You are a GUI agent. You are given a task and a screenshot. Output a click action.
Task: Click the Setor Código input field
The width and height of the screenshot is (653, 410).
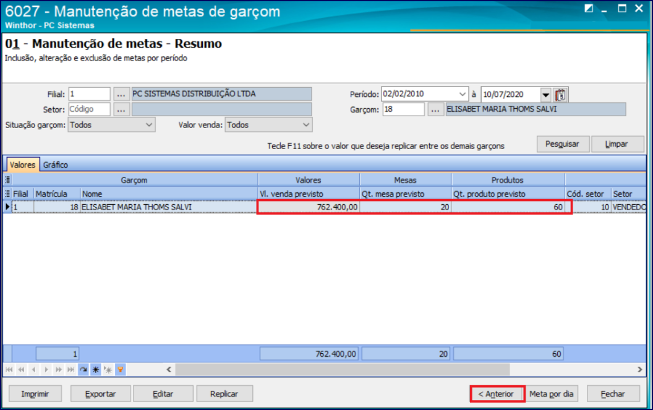90,109
